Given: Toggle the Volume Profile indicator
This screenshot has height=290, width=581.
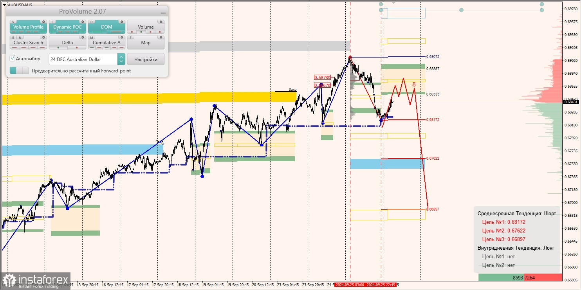Looking at the screenshot, I should click(x=28, y=27).
